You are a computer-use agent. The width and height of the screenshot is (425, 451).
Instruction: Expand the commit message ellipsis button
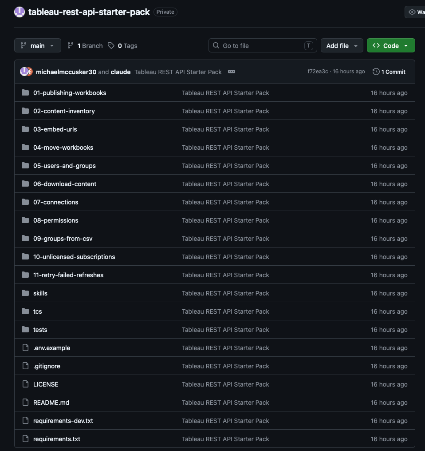click(x=232, y=72)
